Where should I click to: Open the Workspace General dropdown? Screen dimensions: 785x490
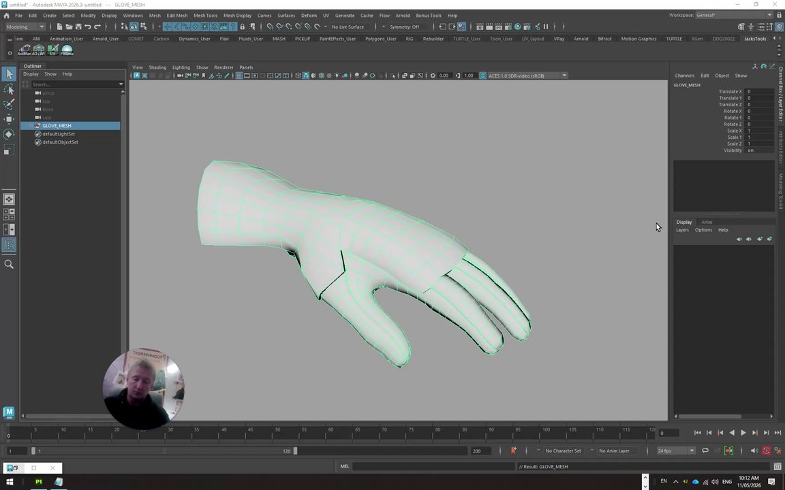coord(734,15)
